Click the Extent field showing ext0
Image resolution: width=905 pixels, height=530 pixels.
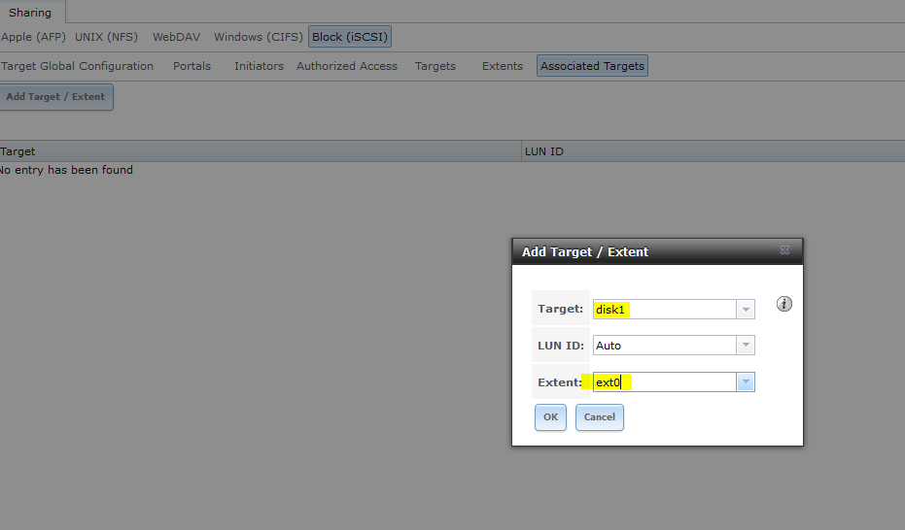coord(664,381)
